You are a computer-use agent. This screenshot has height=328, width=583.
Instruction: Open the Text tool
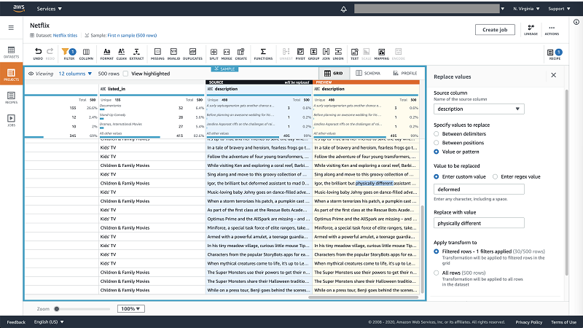tap(355, 53)
